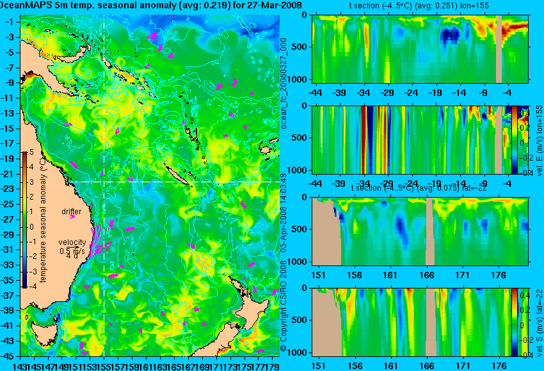Click the '0.4' value on vel. S colorbar

coord(524,296)
